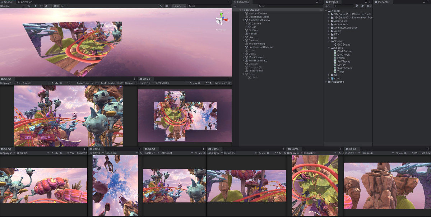Toggle Maximize On Play for Display 1

pyautogui.click(x=88, y=83)
